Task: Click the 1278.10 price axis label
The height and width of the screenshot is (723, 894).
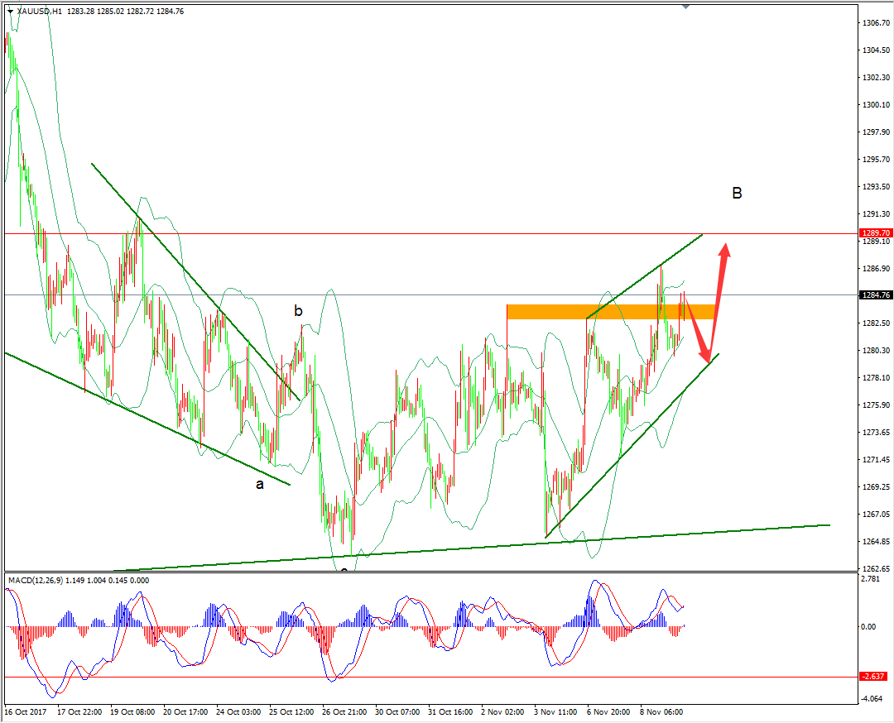Action: pos(877,378)
